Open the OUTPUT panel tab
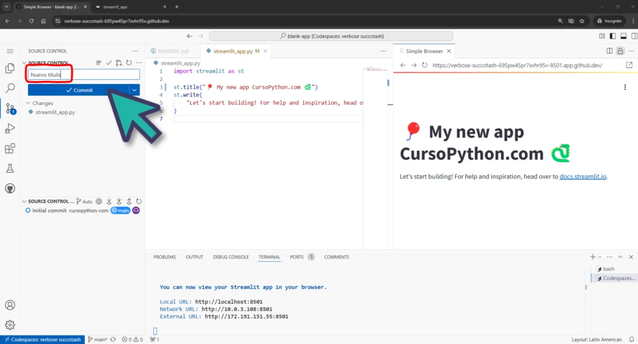This screenshot has height=344, width=638. coord(194,257)
